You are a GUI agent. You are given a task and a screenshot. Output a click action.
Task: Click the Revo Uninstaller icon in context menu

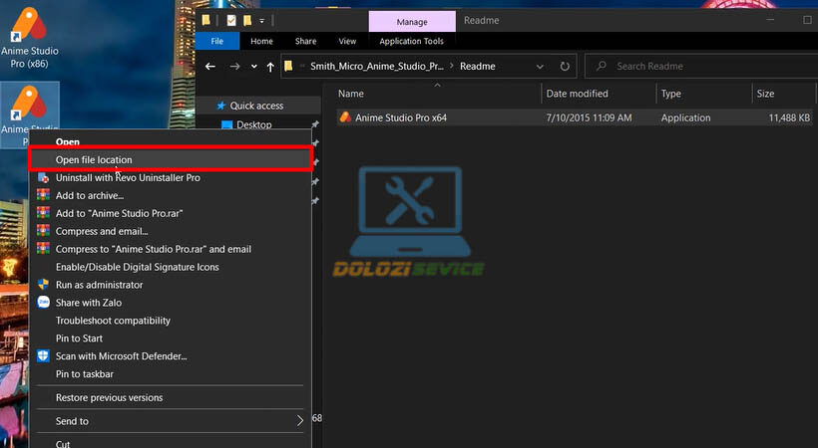coord(43,177)
